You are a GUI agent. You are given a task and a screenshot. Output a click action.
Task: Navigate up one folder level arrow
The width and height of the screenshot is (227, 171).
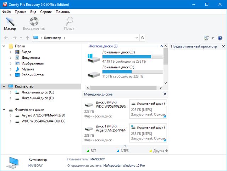point(27,38)
